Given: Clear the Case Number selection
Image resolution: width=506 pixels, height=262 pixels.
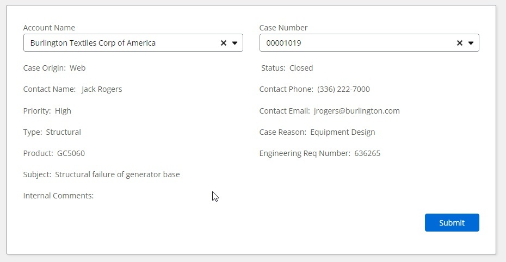Looking at the screenshot, I should click(460, 43).
